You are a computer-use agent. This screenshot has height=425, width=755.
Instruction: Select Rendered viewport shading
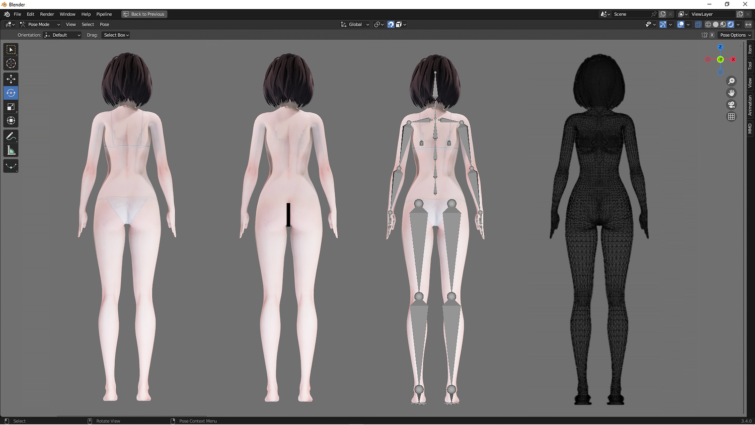[731, 24]
